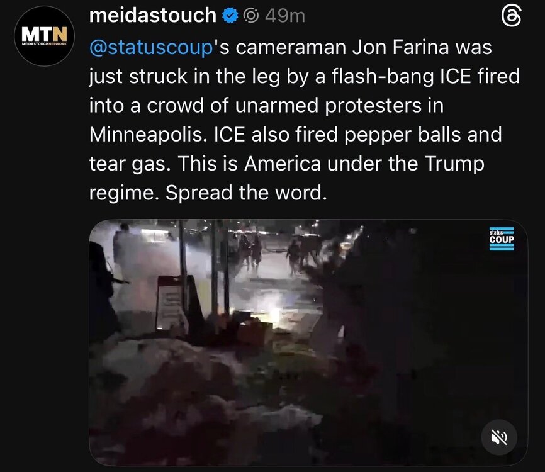The height and width of the screenshot is (472, 545).
Task: Click the Status Coup watermark logo
Action: click(502, 239)
